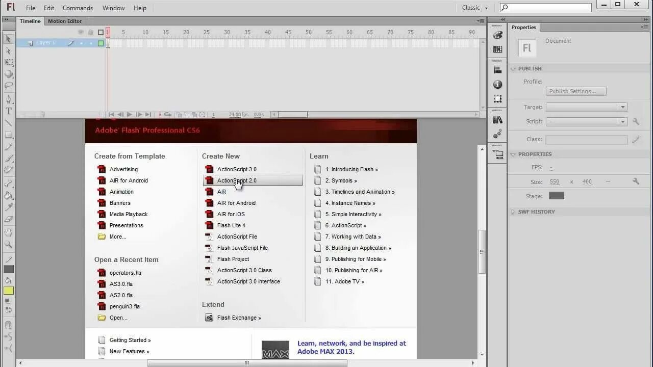Toggle lock all layers padlock icon

click(90, 32)
